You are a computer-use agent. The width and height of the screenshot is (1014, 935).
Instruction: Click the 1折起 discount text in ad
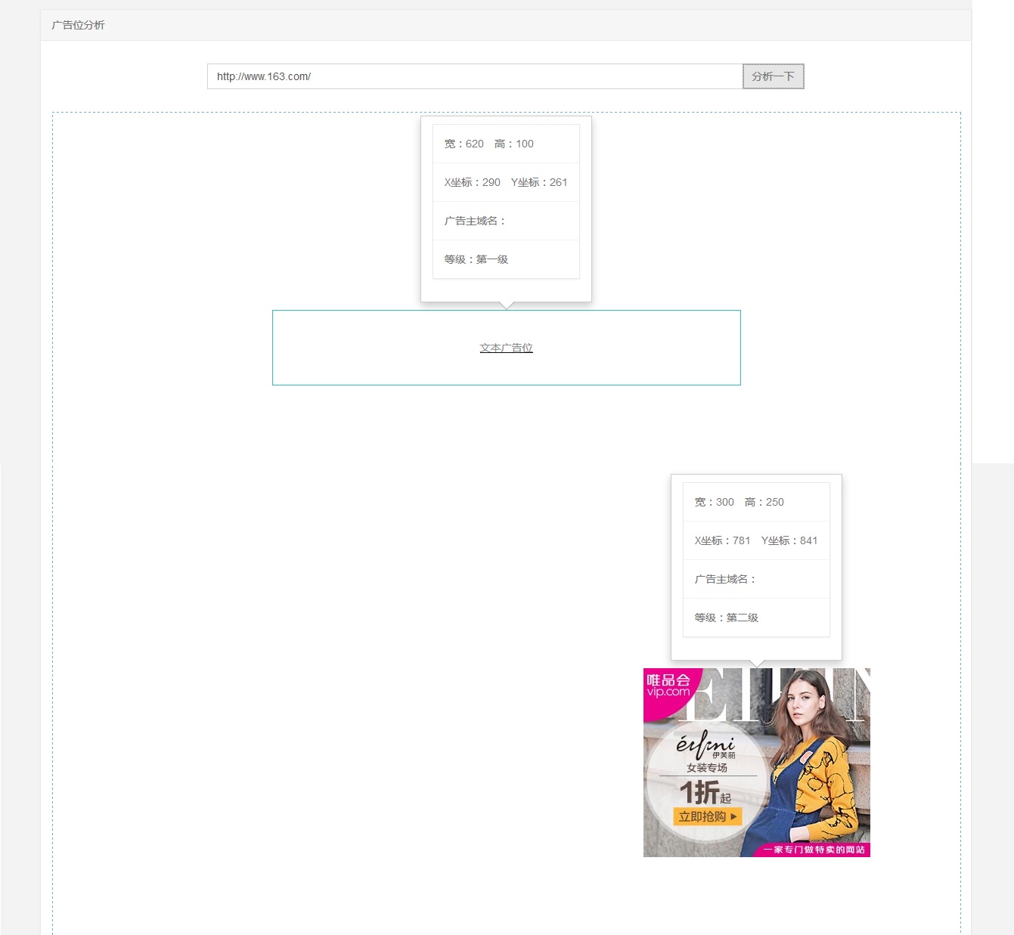coord(705,792)
